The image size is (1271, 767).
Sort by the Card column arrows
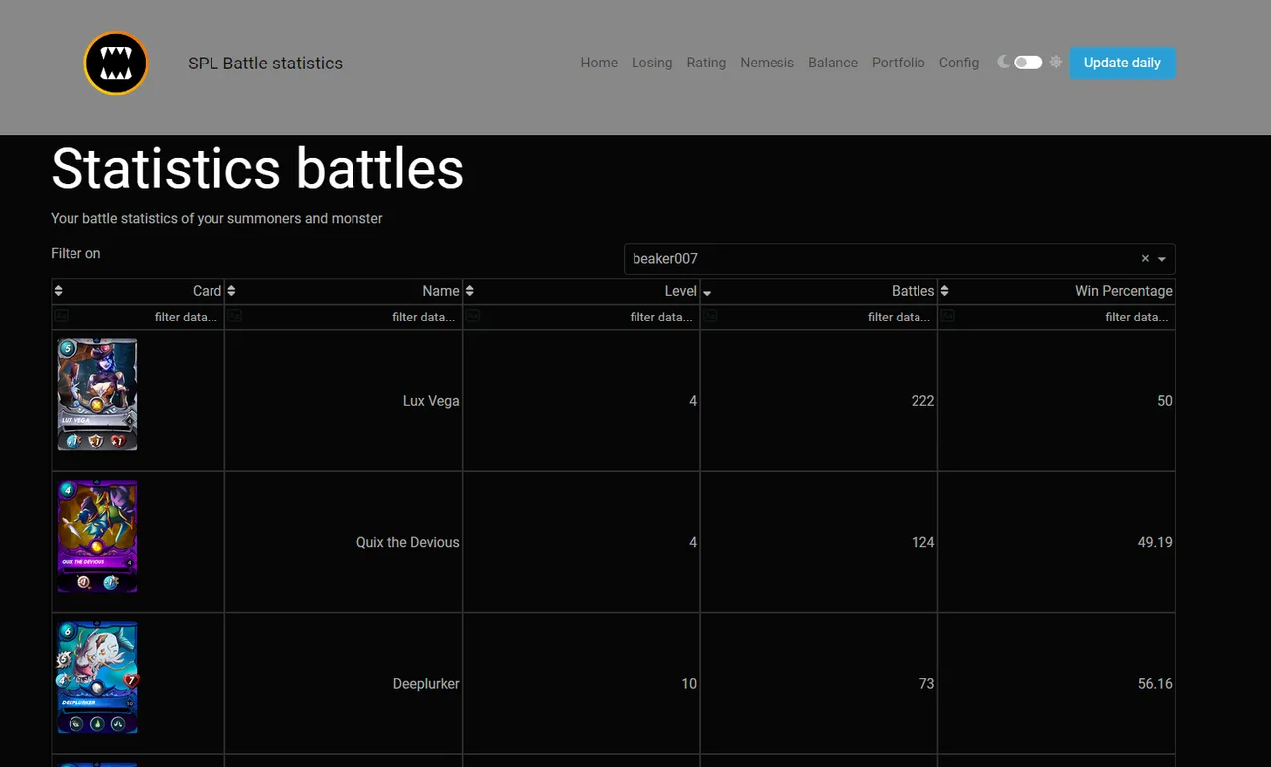pyautogui.click(x=58, y=291)
